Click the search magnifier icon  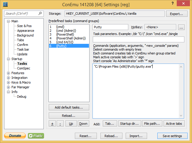tap(40, 14)
